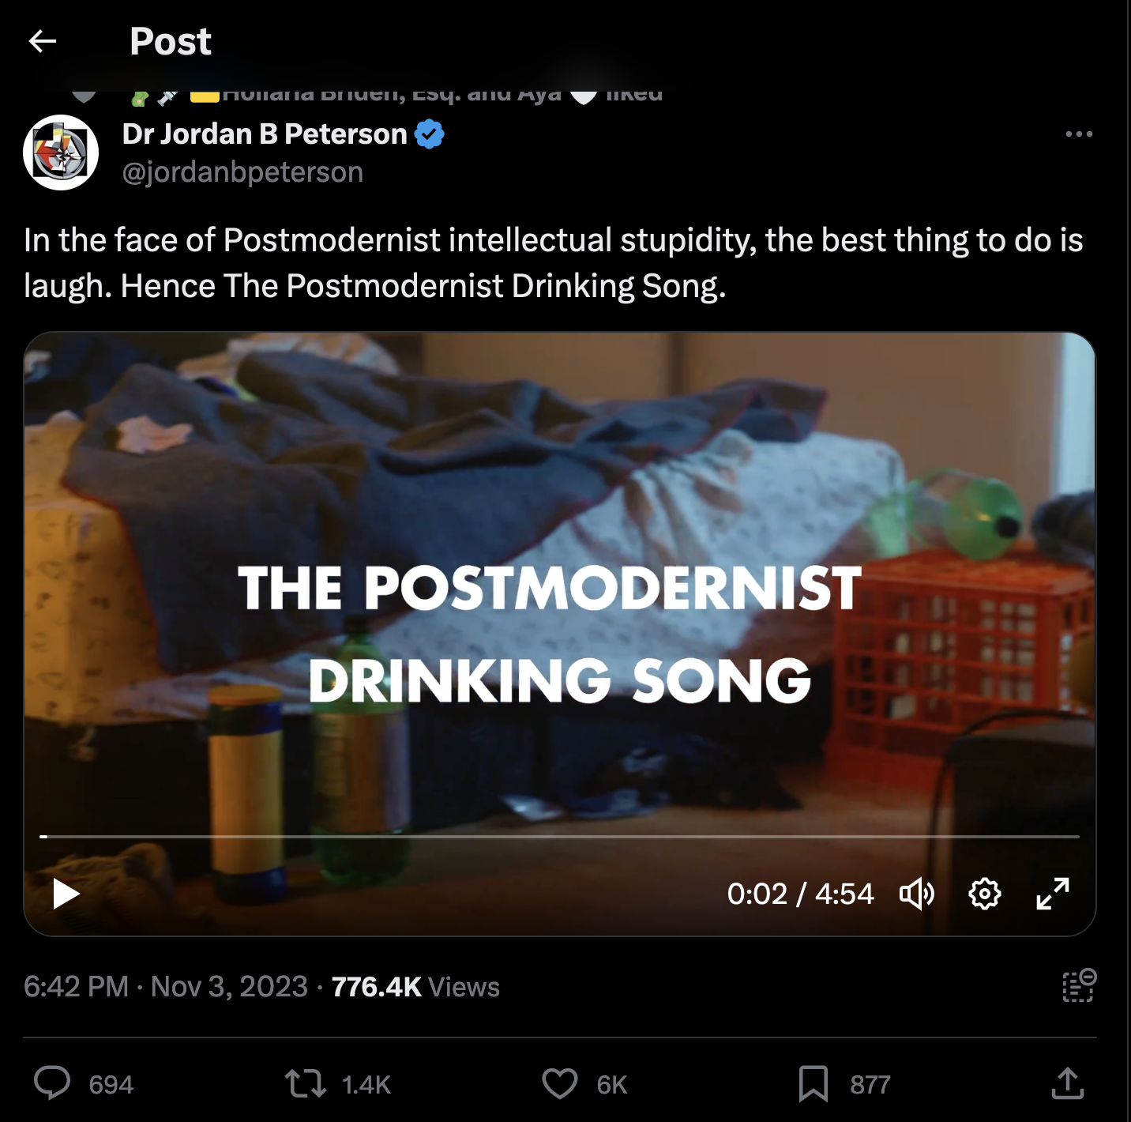
Task: Open the 6:42 PM Nov 3, 2023 timestamp
Action: (x=165, y=987)
